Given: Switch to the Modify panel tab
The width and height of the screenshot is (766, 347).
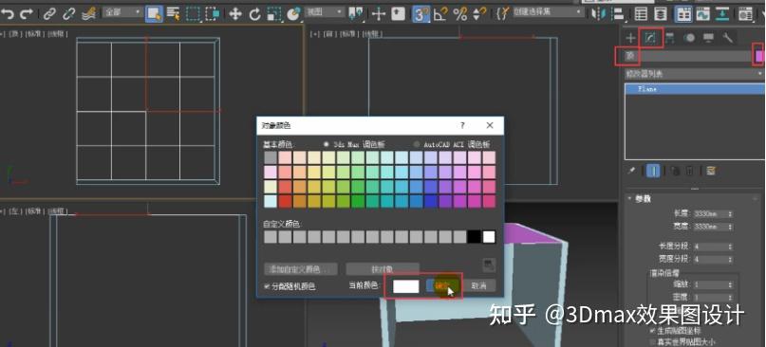Looking at the screenshot, I should pyautogui.click(x=650, y=38).
